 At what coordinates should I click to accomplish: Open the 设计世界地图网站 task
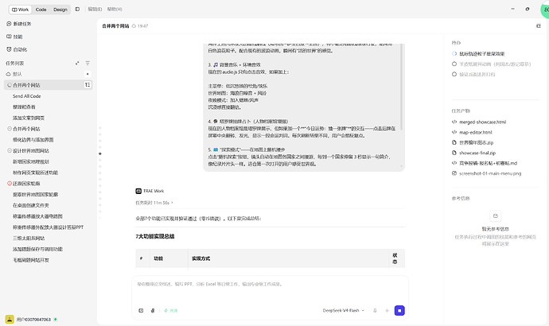[x=31, y=151]
